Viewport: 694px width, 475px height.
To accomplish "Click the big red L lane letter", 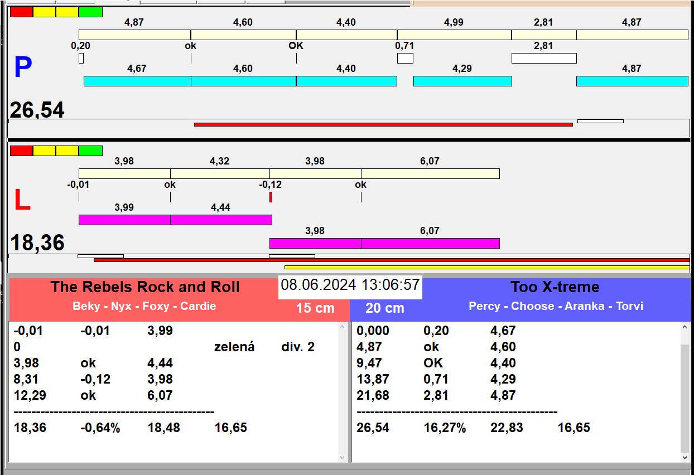I will click(22, 201).
